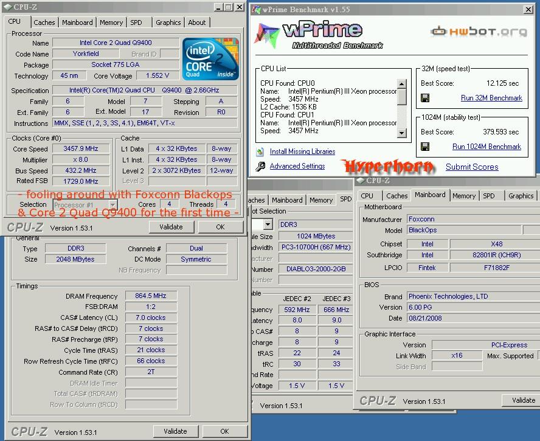Select Memory tab in SPD CPU-Z window
540x441 pixels.
point(321,200)
